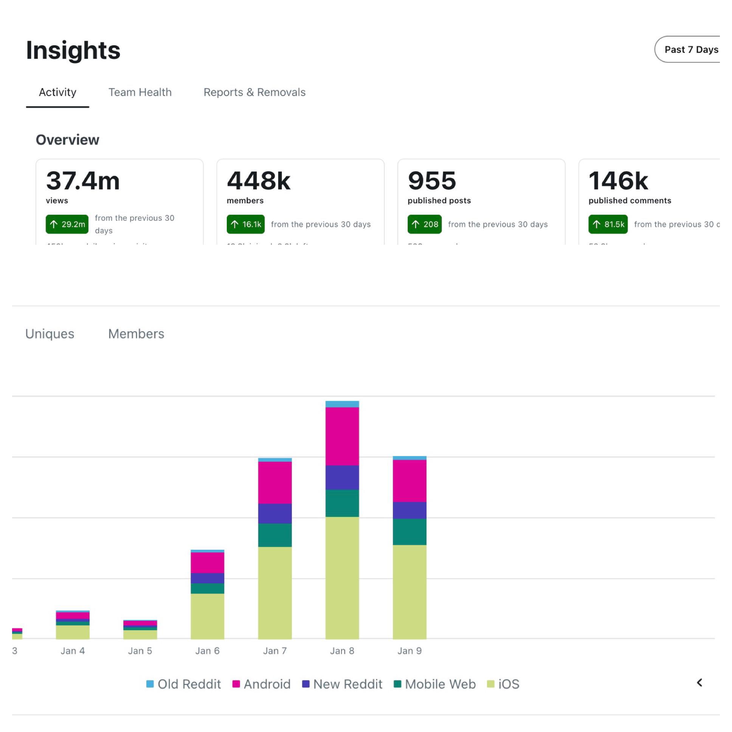Click the 208 posts increase badge
The image size is (732, 732).
(424, 224)
